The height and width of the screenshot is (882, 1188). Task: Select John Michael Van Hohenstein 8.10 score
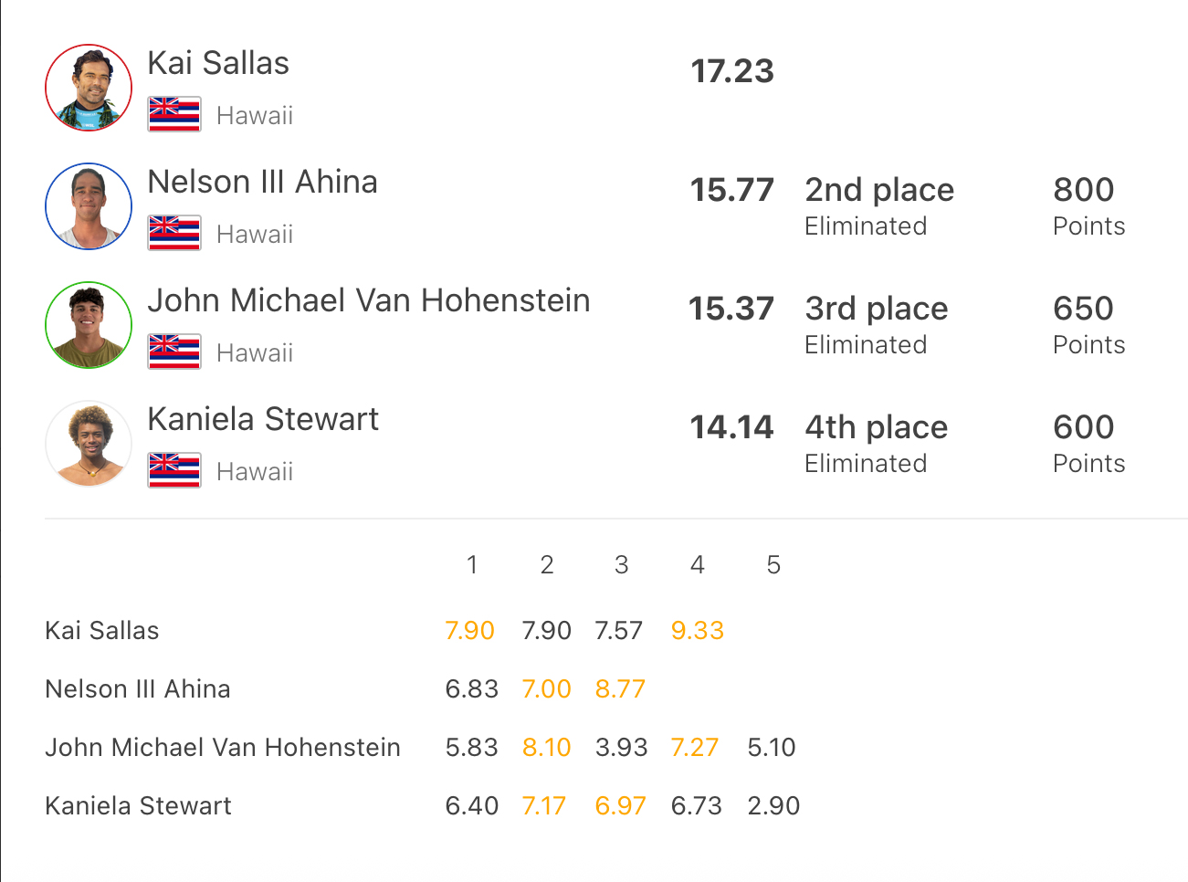coord(546,747)
